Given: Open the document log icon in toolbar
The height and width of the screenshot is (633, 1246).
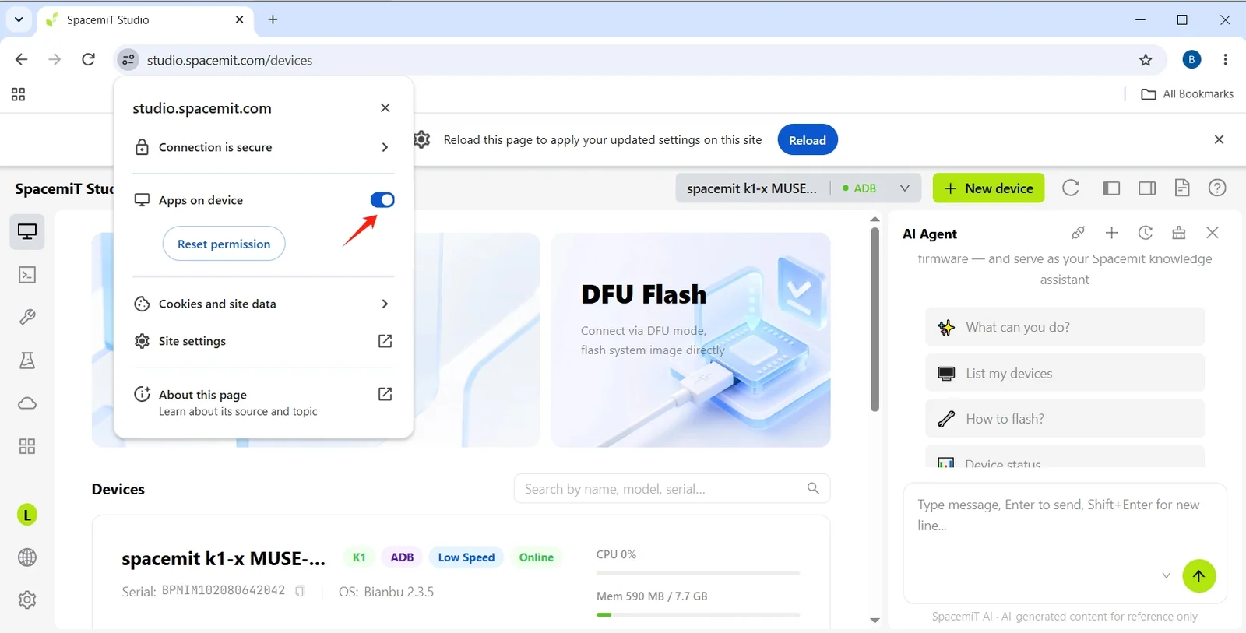Looking at the screenshot, I should pos(1182,188).
